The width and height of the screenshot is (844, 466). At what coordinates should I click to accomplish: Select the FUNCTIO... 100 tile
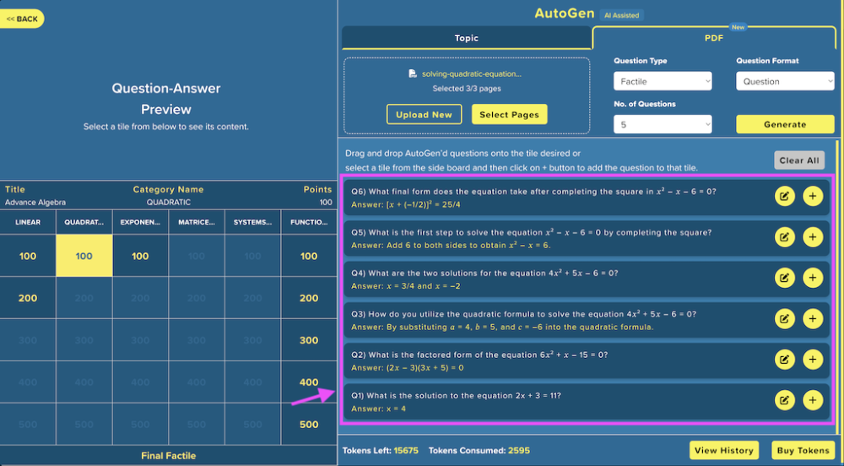(309, 256)
